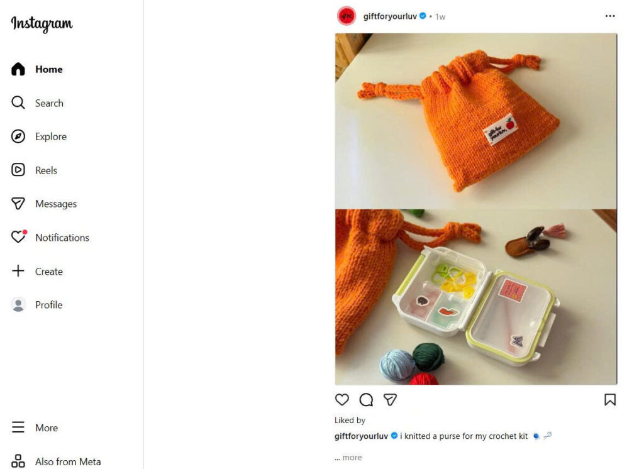Click the Instagram logo

[x=42, y=24]
